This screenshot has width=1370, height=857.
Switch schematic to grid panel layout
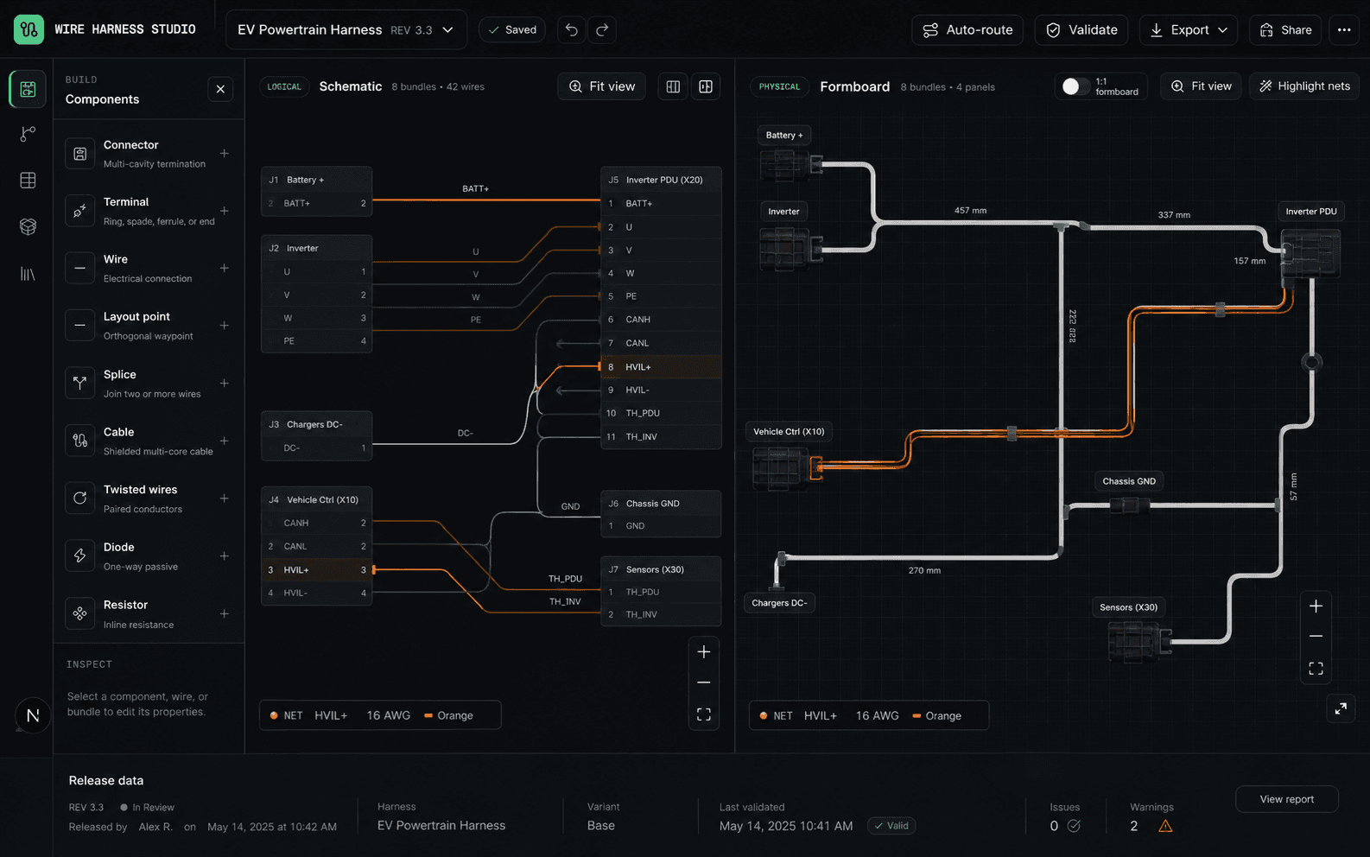[x=706, y=86]
